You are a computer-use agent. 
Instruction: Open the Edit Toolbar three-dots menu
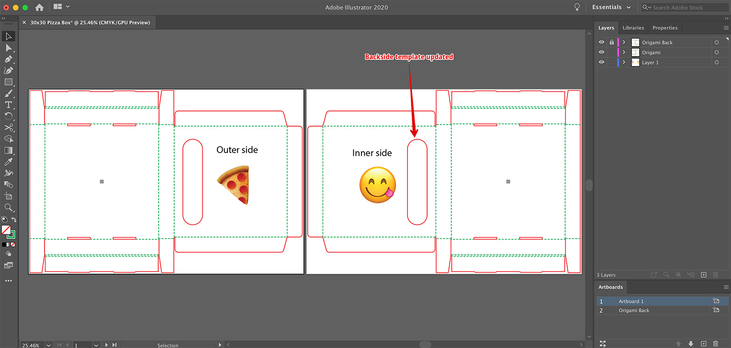coord(9,281)
